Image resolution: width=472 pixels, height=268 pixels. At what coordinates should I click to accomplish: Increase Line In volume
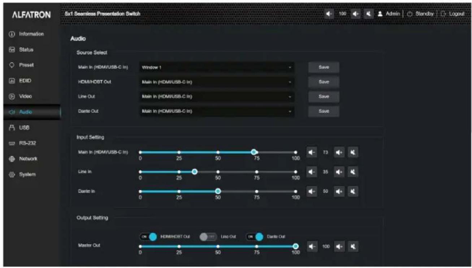tap(339, 172)
